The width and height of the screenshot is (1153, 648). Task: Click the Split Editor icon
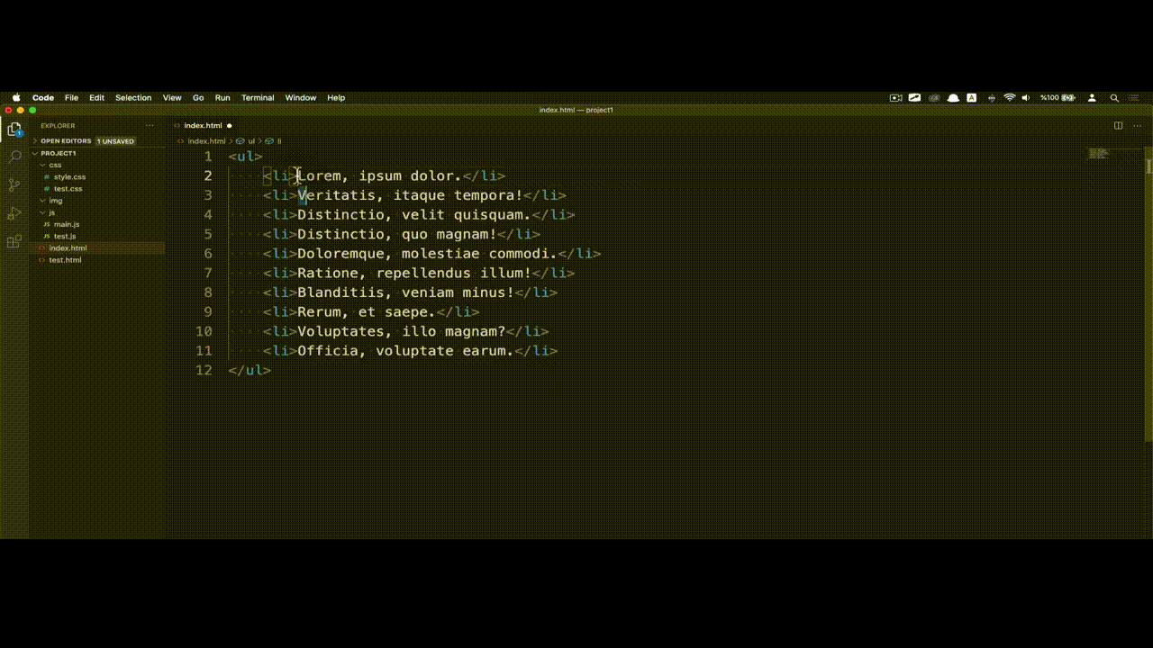coord(1118,126)
